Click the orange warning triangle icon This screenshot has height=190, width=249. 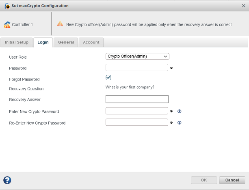[60, 24]
